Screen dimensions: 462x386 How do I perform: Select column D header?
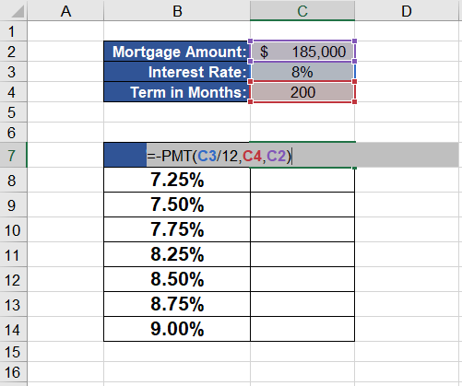407,10
